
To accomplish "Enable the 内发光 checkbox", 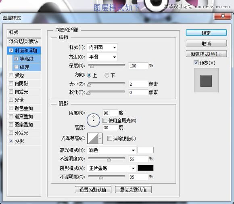I will coord(11,91).
